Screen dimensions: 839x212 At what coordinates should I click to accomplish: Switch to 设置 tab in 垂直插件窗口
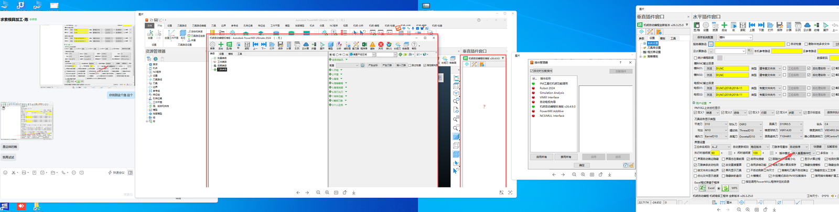pos(652,38)
